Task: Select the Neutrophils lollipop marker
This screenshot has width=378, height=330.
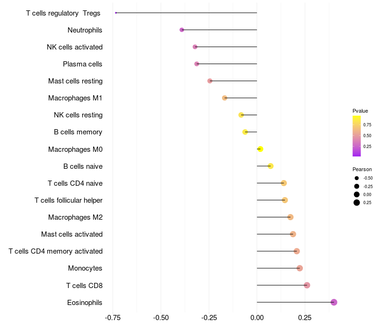Action: click(182, 30)
